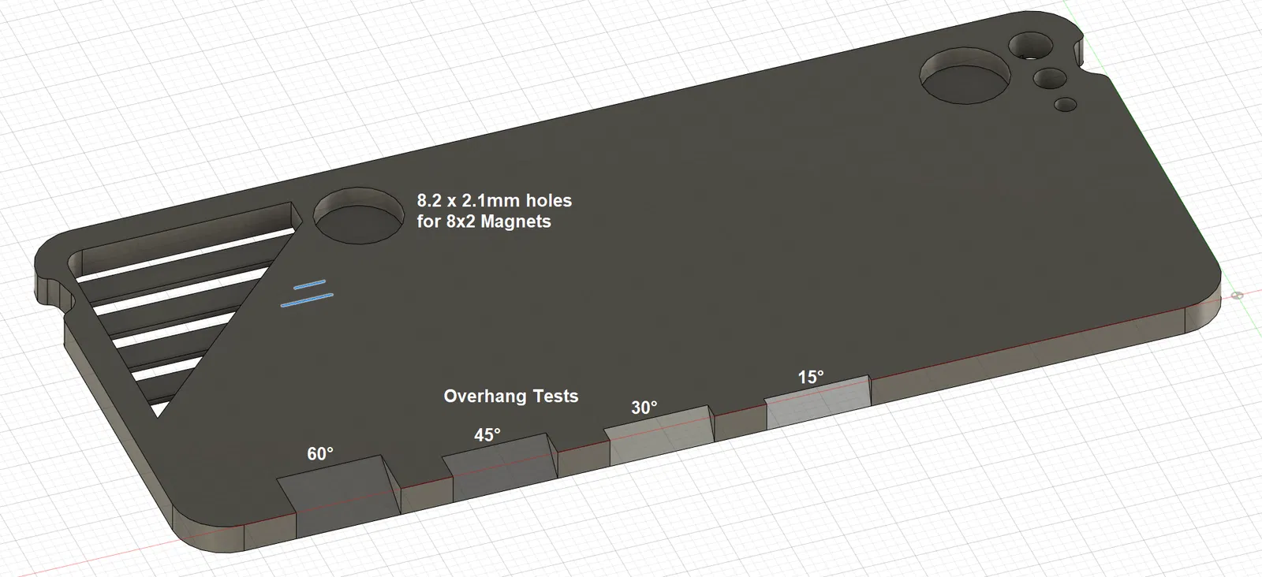
Task: Select the 30° overhang test face
Action: [658, 436]
